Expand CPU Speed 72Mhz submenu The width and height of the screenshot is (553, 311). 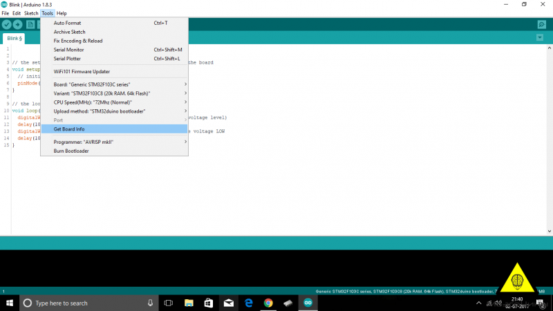click(x=114, y=102)
